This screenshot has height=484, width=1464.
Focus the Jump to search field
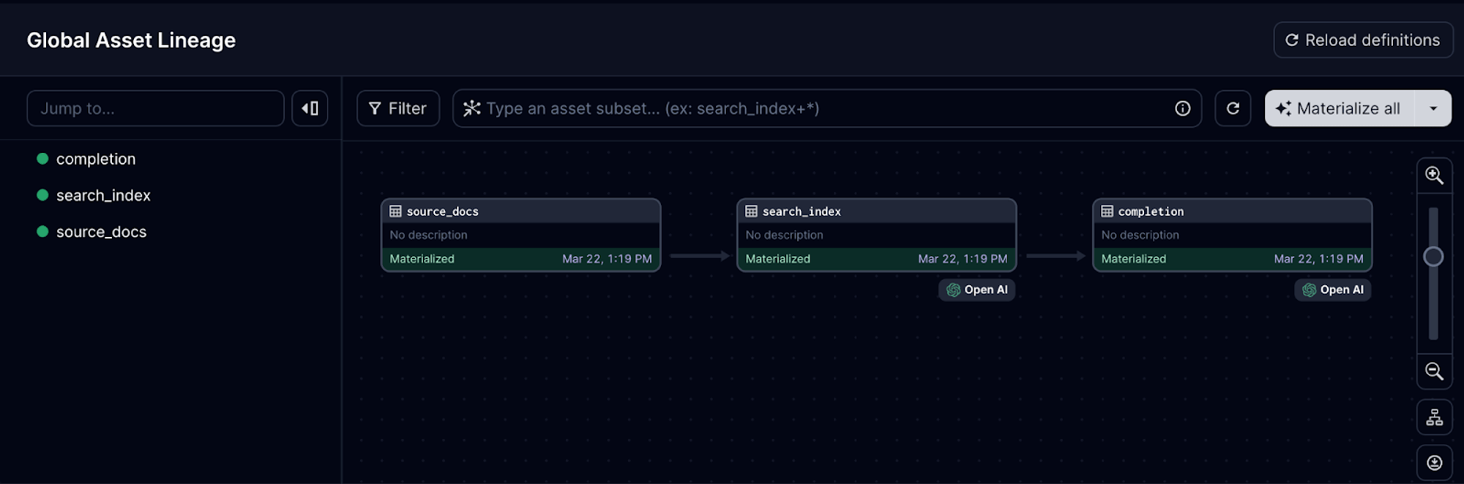click(x=155, y=108)
